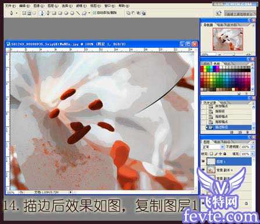
Task: Click create new swatch icon in Swatches panel
Action: (x=240, y=94)
